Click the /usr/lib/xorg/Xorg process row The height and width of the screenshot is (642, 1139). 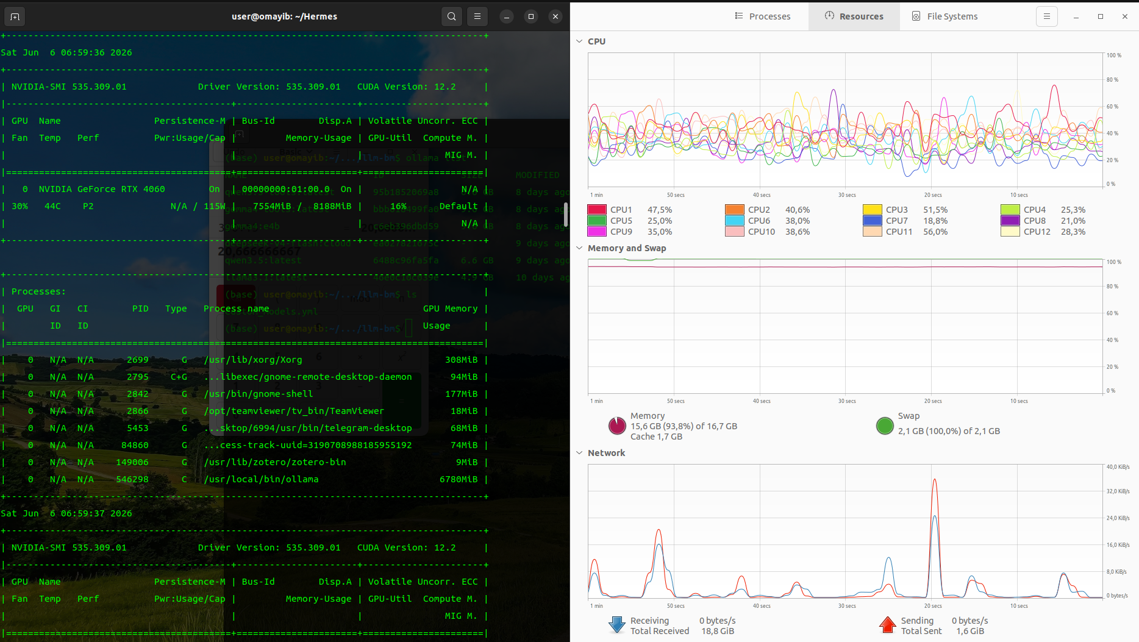coord(245,360)
